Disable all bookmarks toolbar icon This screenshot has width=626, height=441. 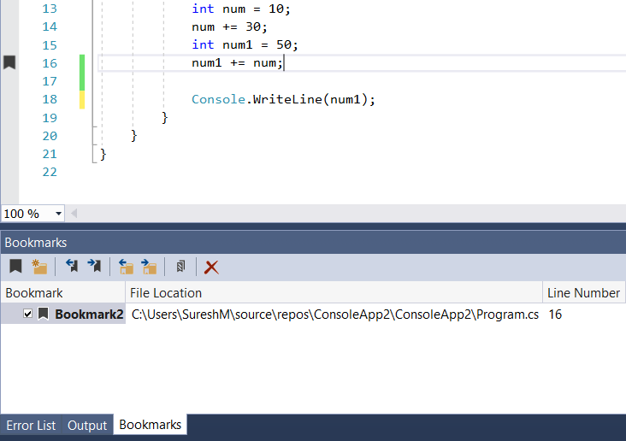pos(180,266)
